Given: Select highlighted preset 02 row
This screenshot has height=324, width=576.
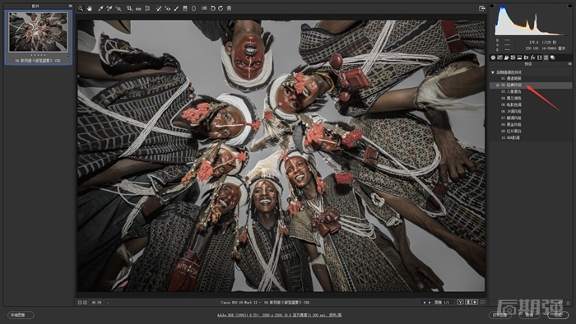Looking at the screenshot, I should 532,86.
